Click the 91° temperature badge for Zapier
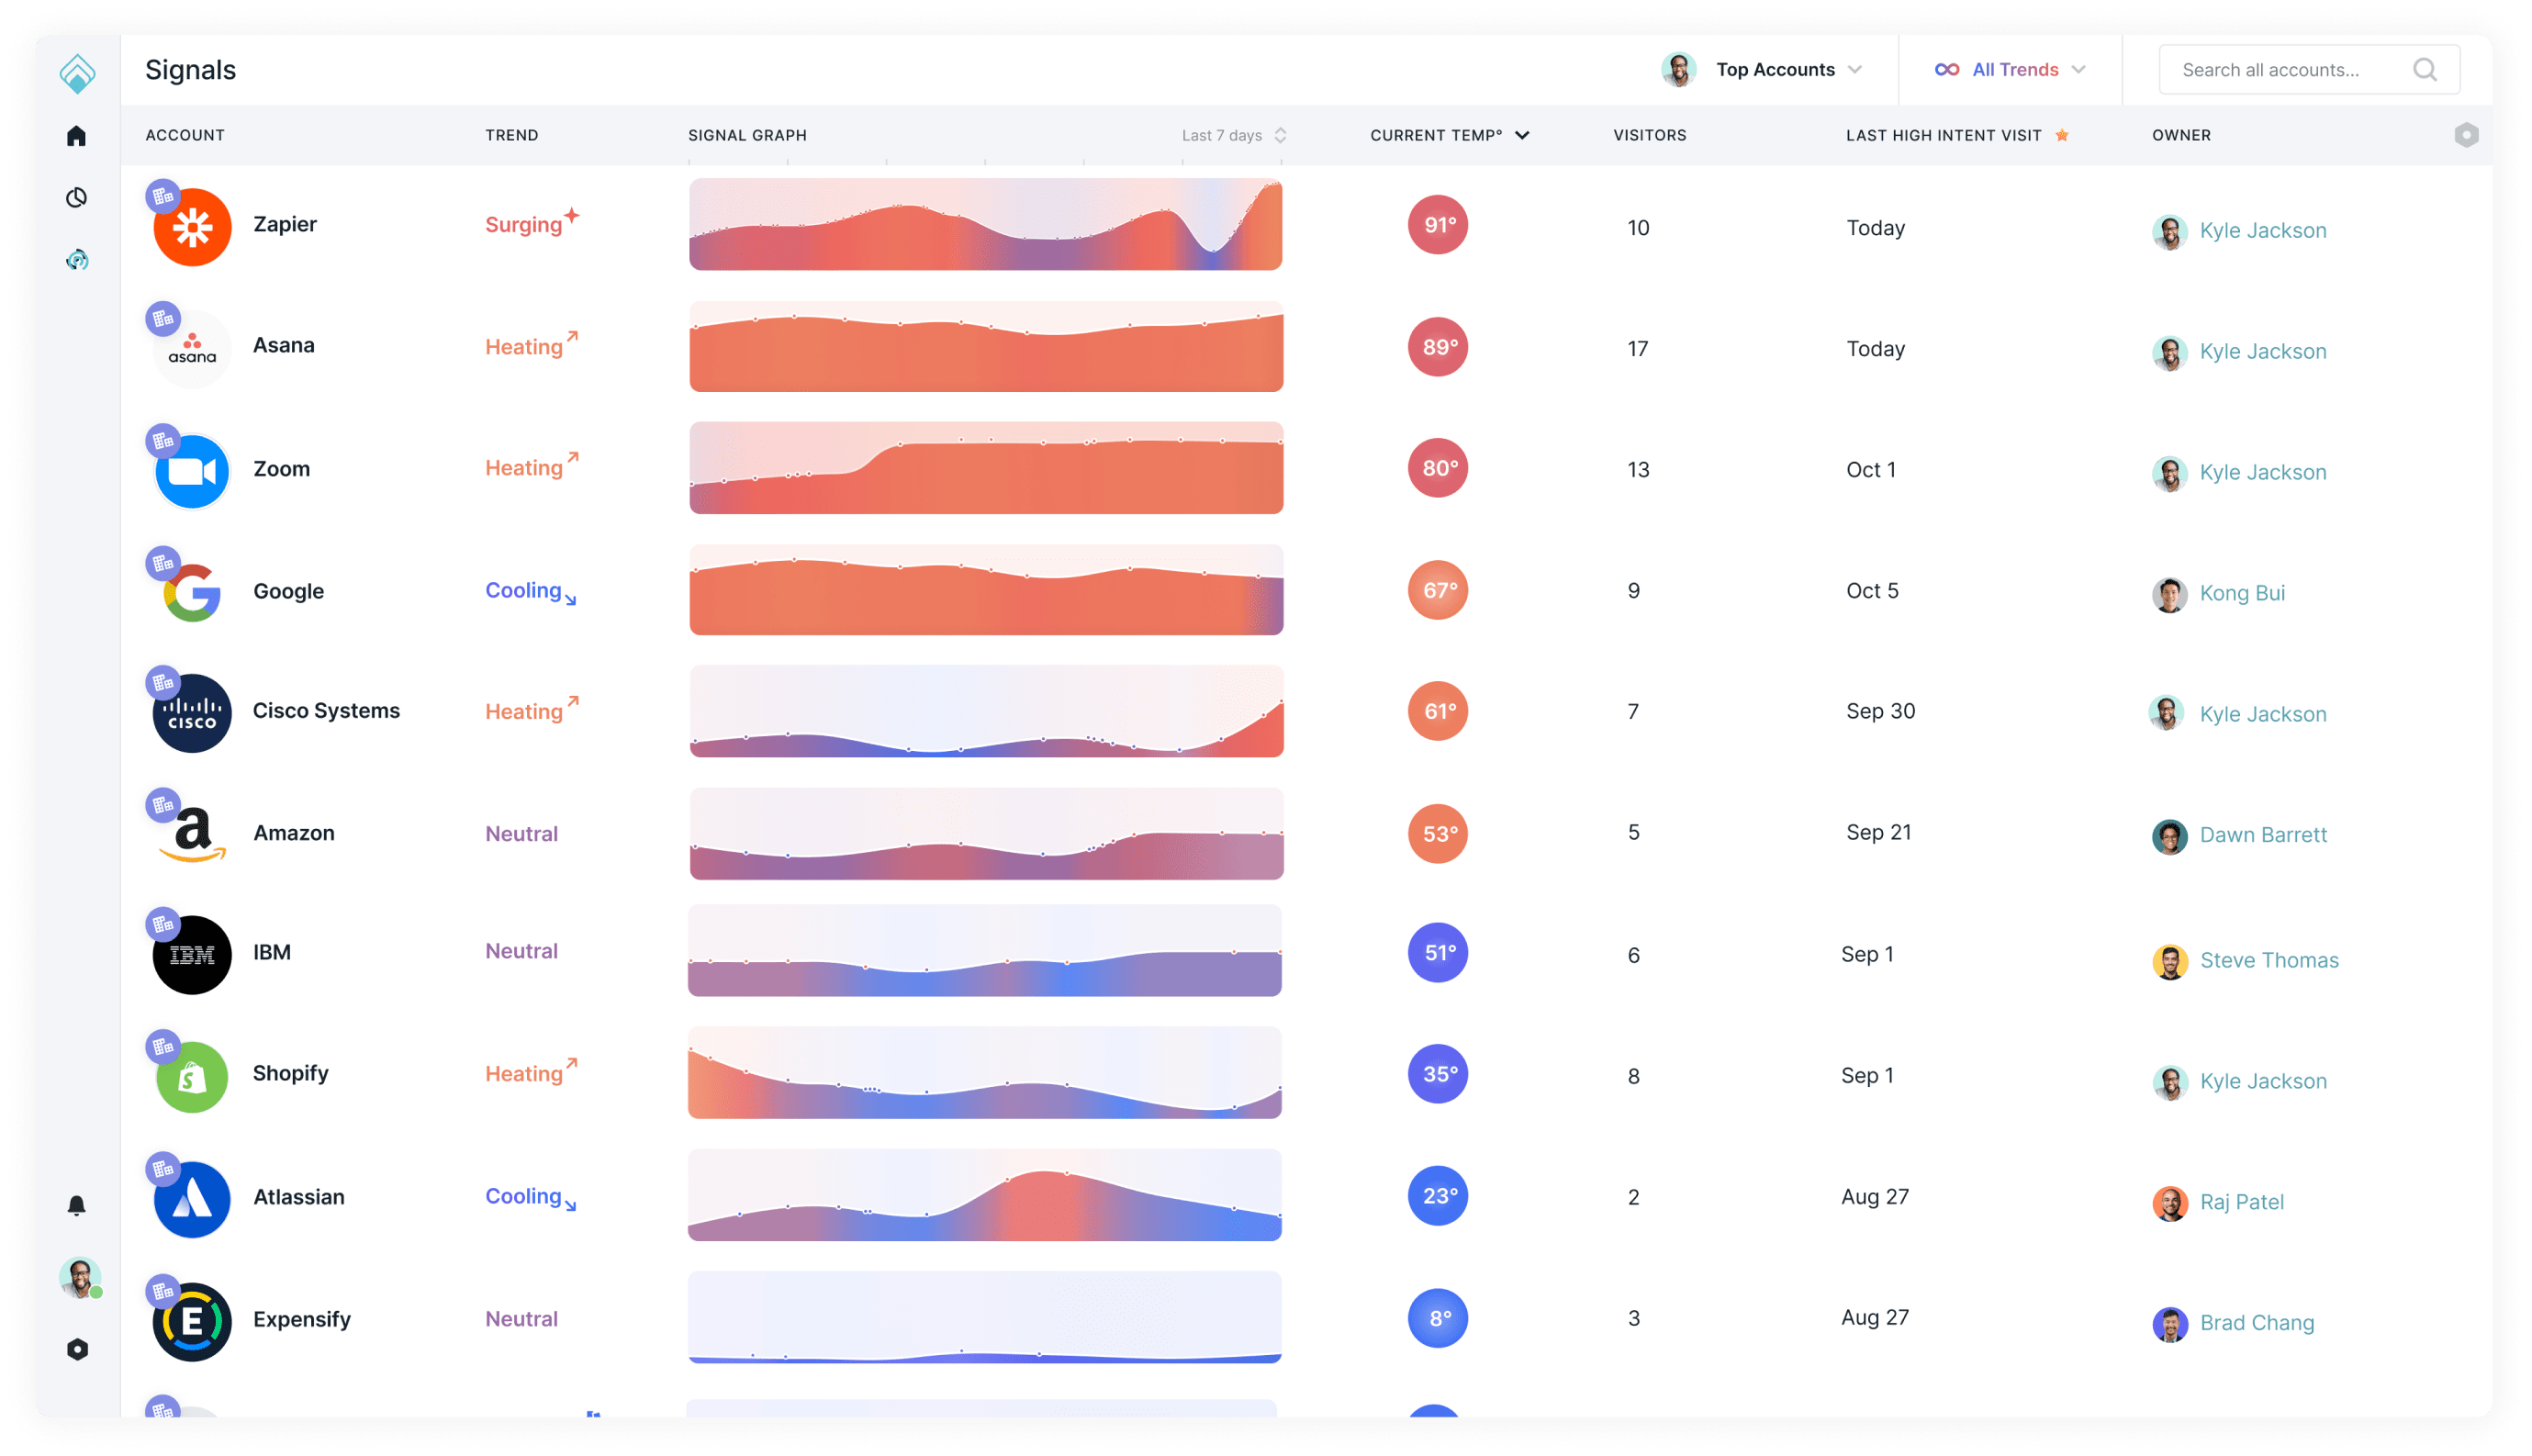The width and height of the screenshot is (2532, 1456). (1437, 225)
